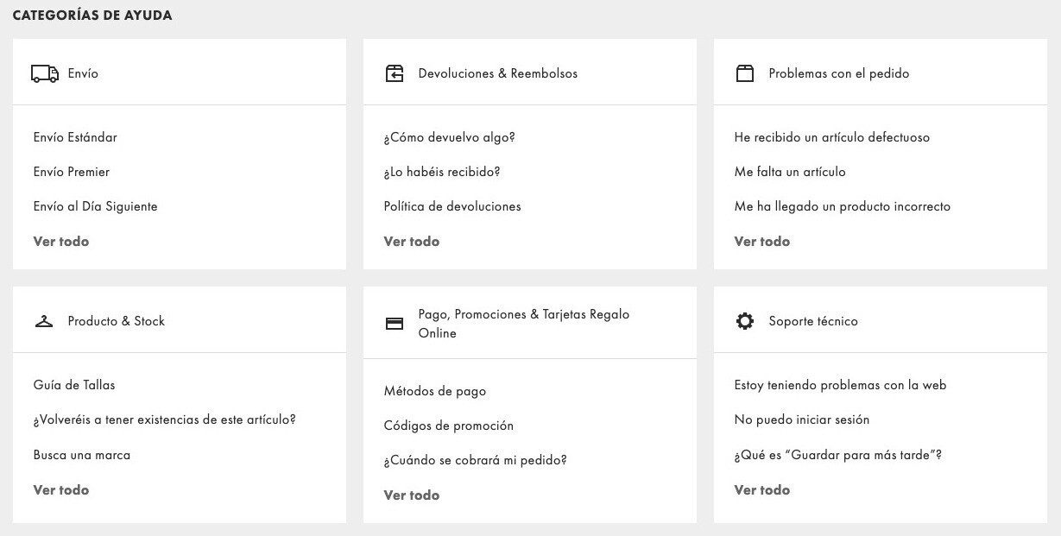The width and height of the screenshot is (1061, 536).
Task: Open the Envío Premier help article
Action: coord(72,172)
